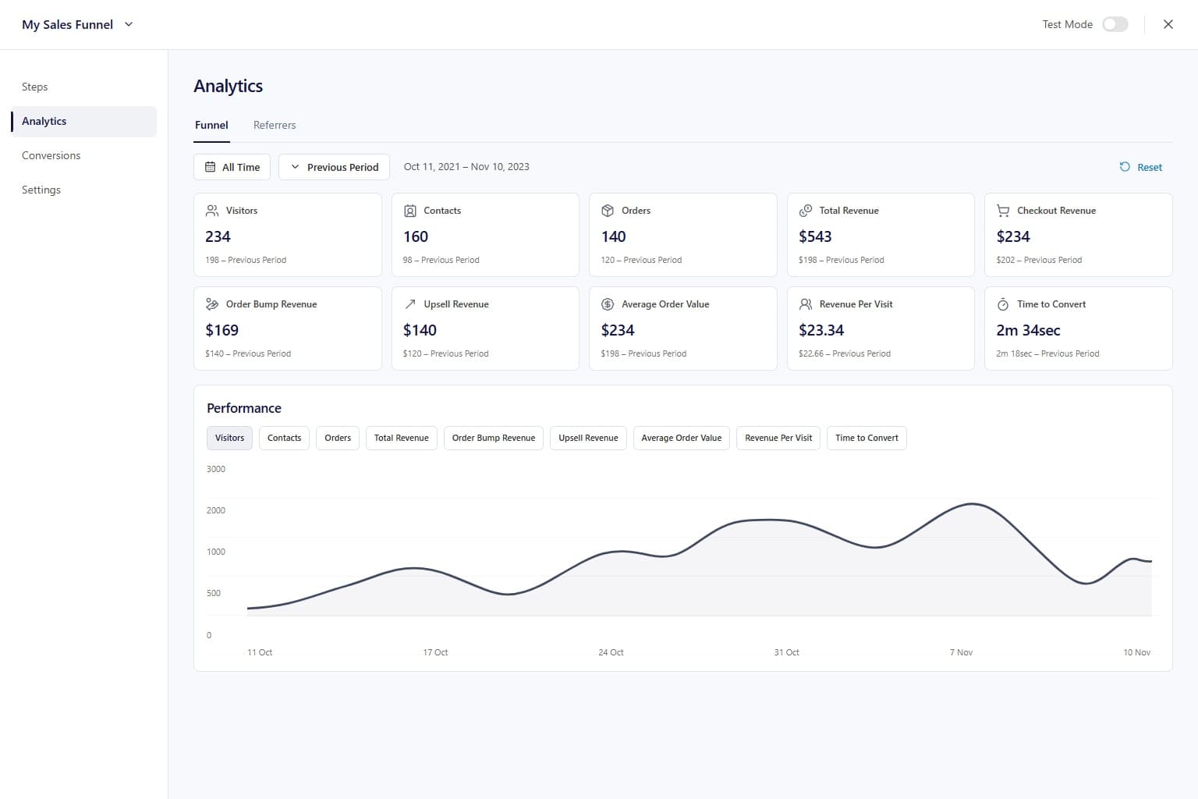This screenshot has width=1198, height=799.
Task: Select the Time to Convert performance filter
Action: [867, 438]
